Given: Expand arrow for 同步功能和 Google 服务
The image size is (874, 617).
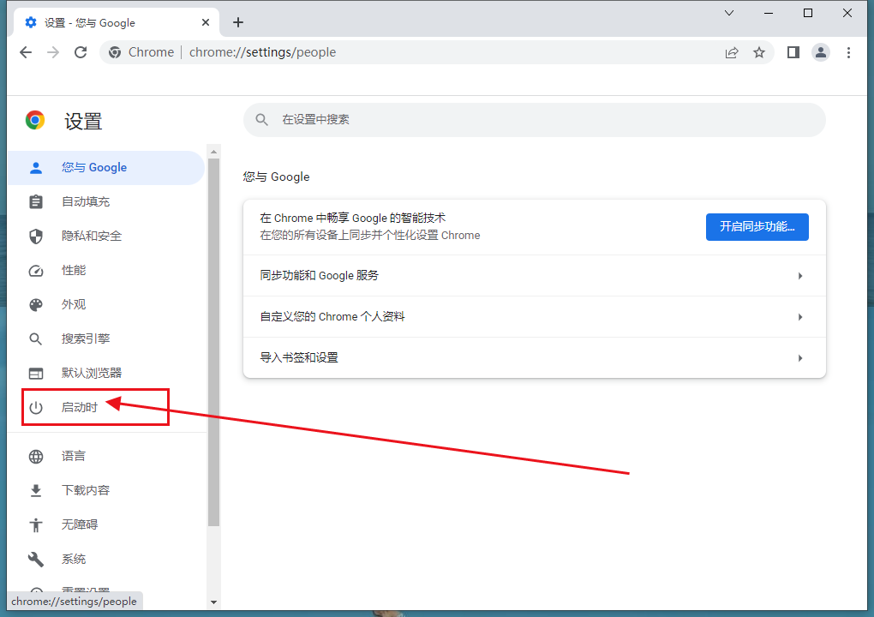Looking at the screenshot, I should click(x=799, y=276).
